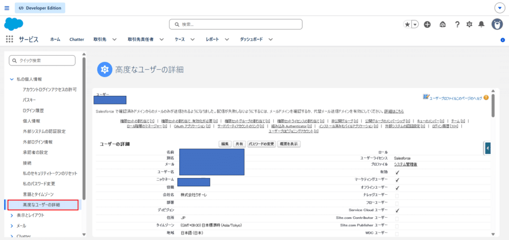Image resolution: width=509 pixels, height=240 pixels.
Task: Open アカウントログインアクセスの許可 in sidebar
Action: click(x=50, y=89)
